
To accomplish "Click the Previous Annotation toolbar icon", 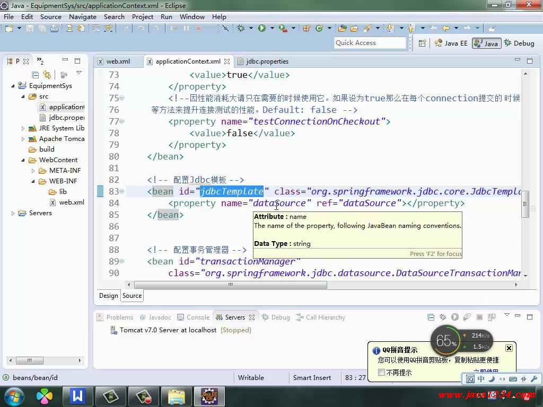I will tap(411, 29).
